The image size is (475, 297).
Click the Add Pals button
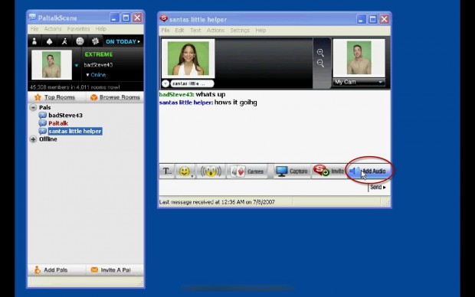(57, 269)
